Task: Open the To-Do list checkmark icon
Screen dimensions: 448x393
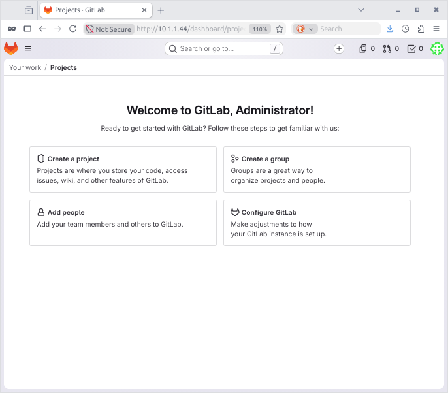Action: [415, 49]
